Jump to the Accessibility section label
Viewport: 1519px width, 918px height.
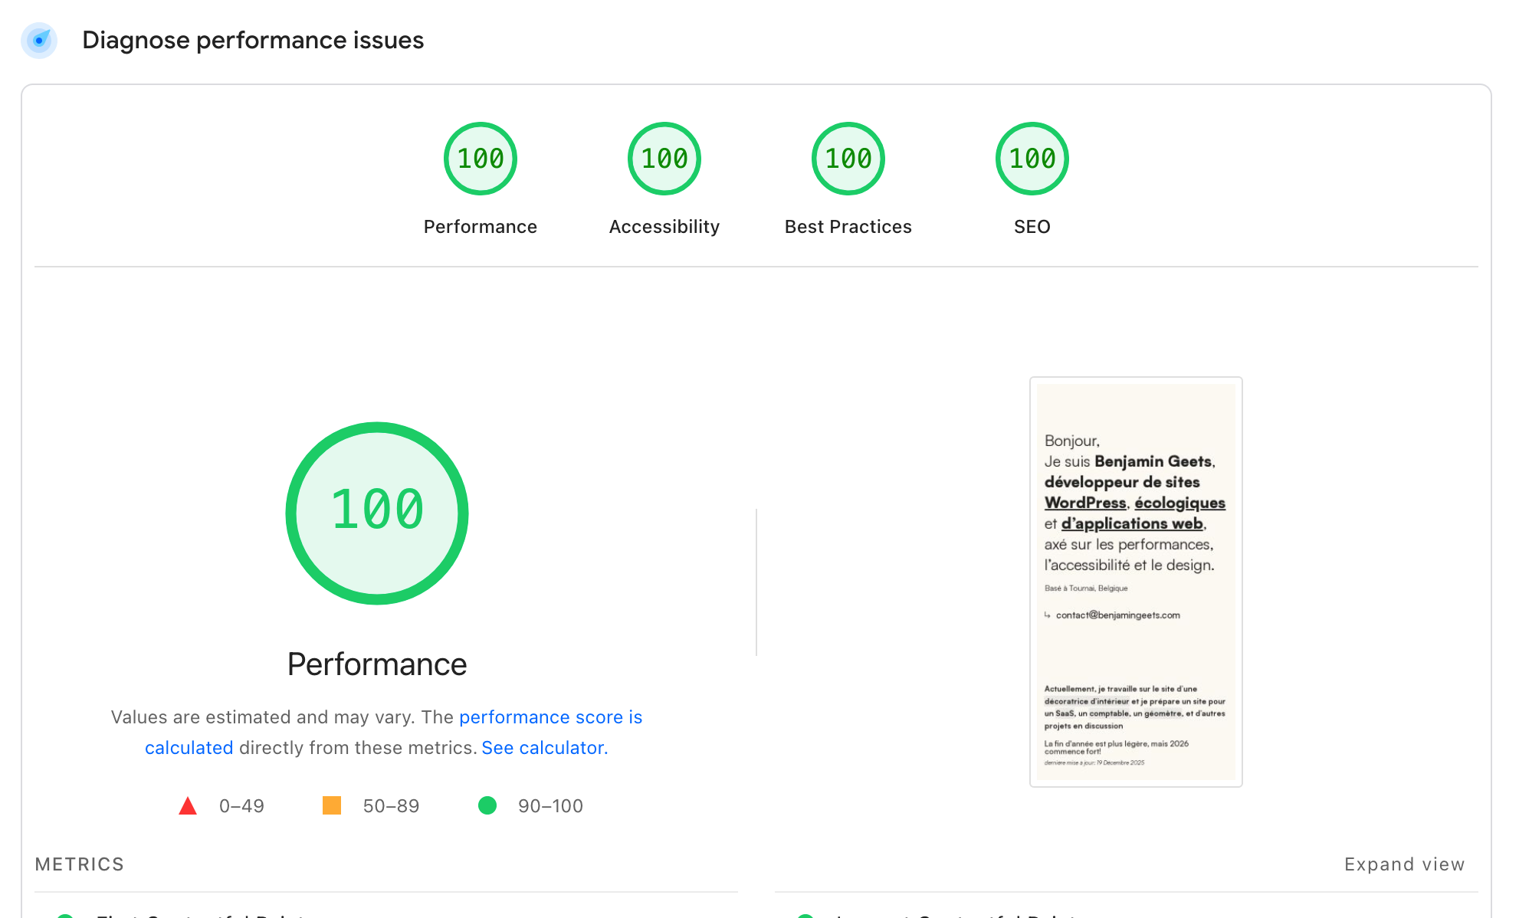pyautogui.click(x=664, y=226)
